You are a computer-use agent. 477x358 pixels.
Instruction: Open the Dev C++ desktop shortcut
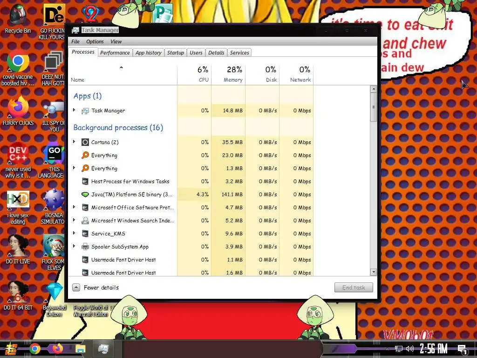[x=18, y=160]
